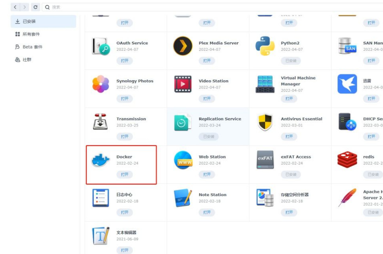The height and width of the screenshot is (254, 383).
Task: Open OAuth Service with 打开 button
Action: click(x=125, y=61)
